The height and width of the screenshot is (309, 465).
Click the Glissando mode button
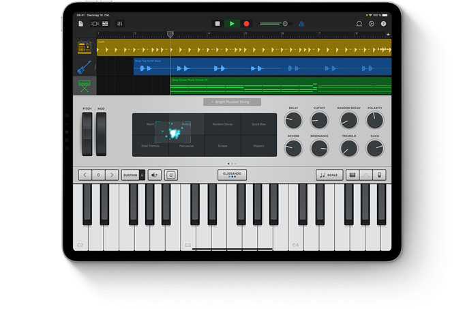(232, 175)
